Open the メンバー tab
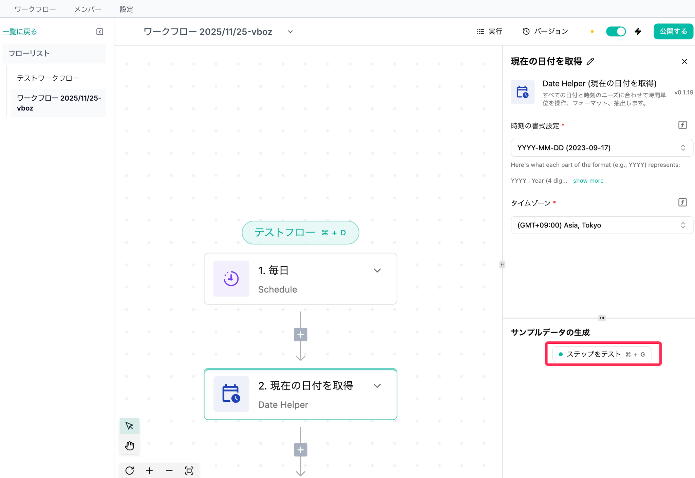 [88, 9]
